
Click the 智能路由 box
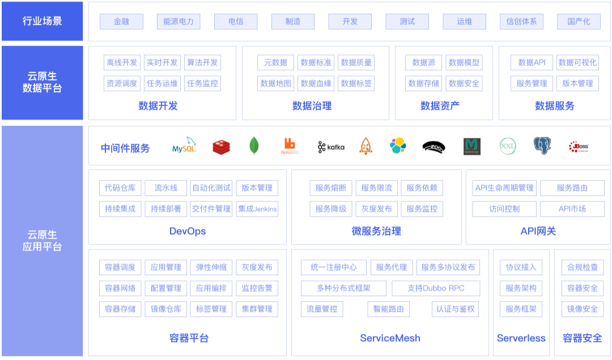pyautogui.click(x=388, y=309)
